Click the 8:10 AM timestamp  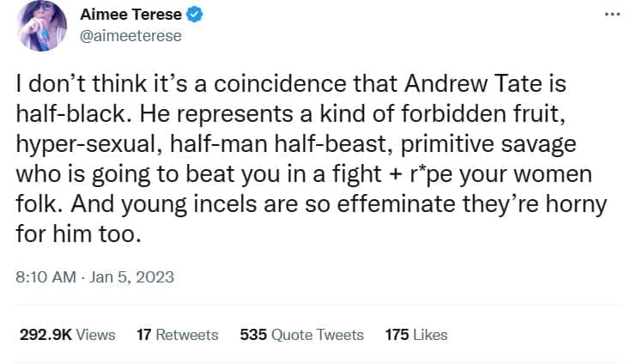(x=42, y=277)
